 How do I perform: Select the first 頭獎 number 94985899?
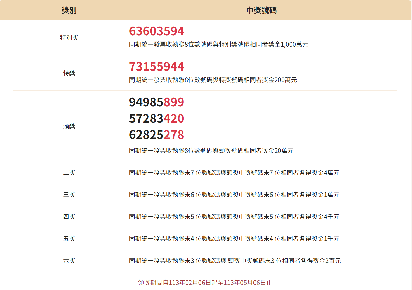[156, 102]
